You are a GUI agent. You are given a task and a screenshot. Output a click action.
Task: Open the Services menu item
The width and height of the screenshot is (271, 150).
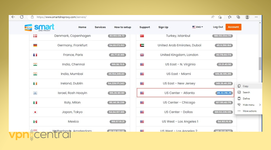(100, 27)
